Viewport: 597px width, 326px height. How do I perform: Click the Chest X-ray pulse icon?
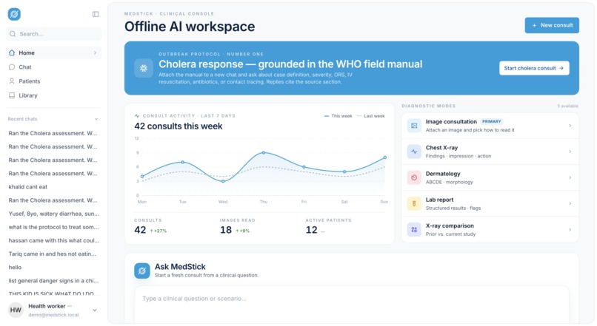tap(414, 152)
